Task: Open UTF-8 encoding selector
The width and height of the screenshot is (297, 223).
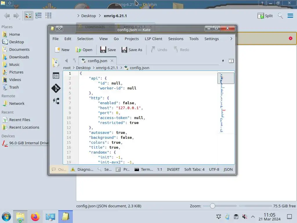Action: (214, 169)
